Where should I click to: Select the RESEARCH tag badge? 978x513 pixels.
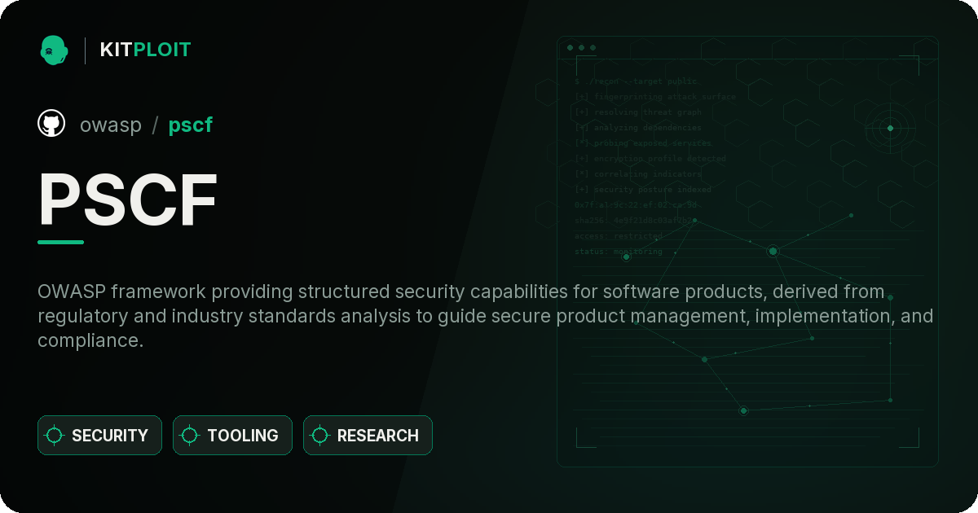tap(368, 436)
